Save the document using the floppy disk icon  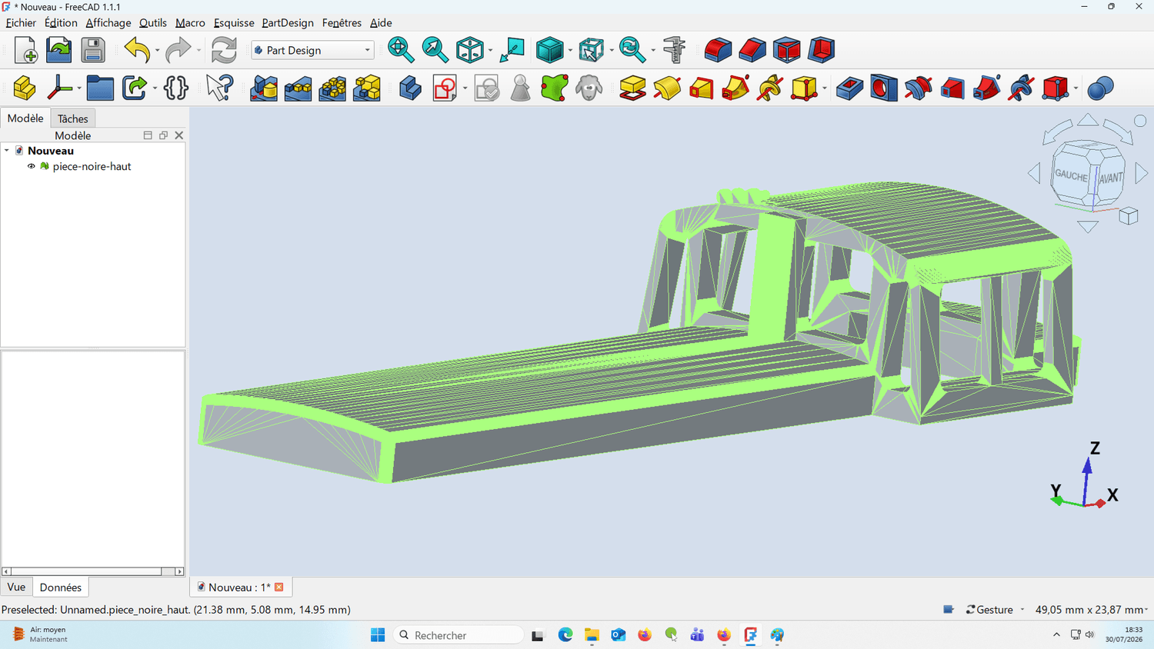(93, 50)
